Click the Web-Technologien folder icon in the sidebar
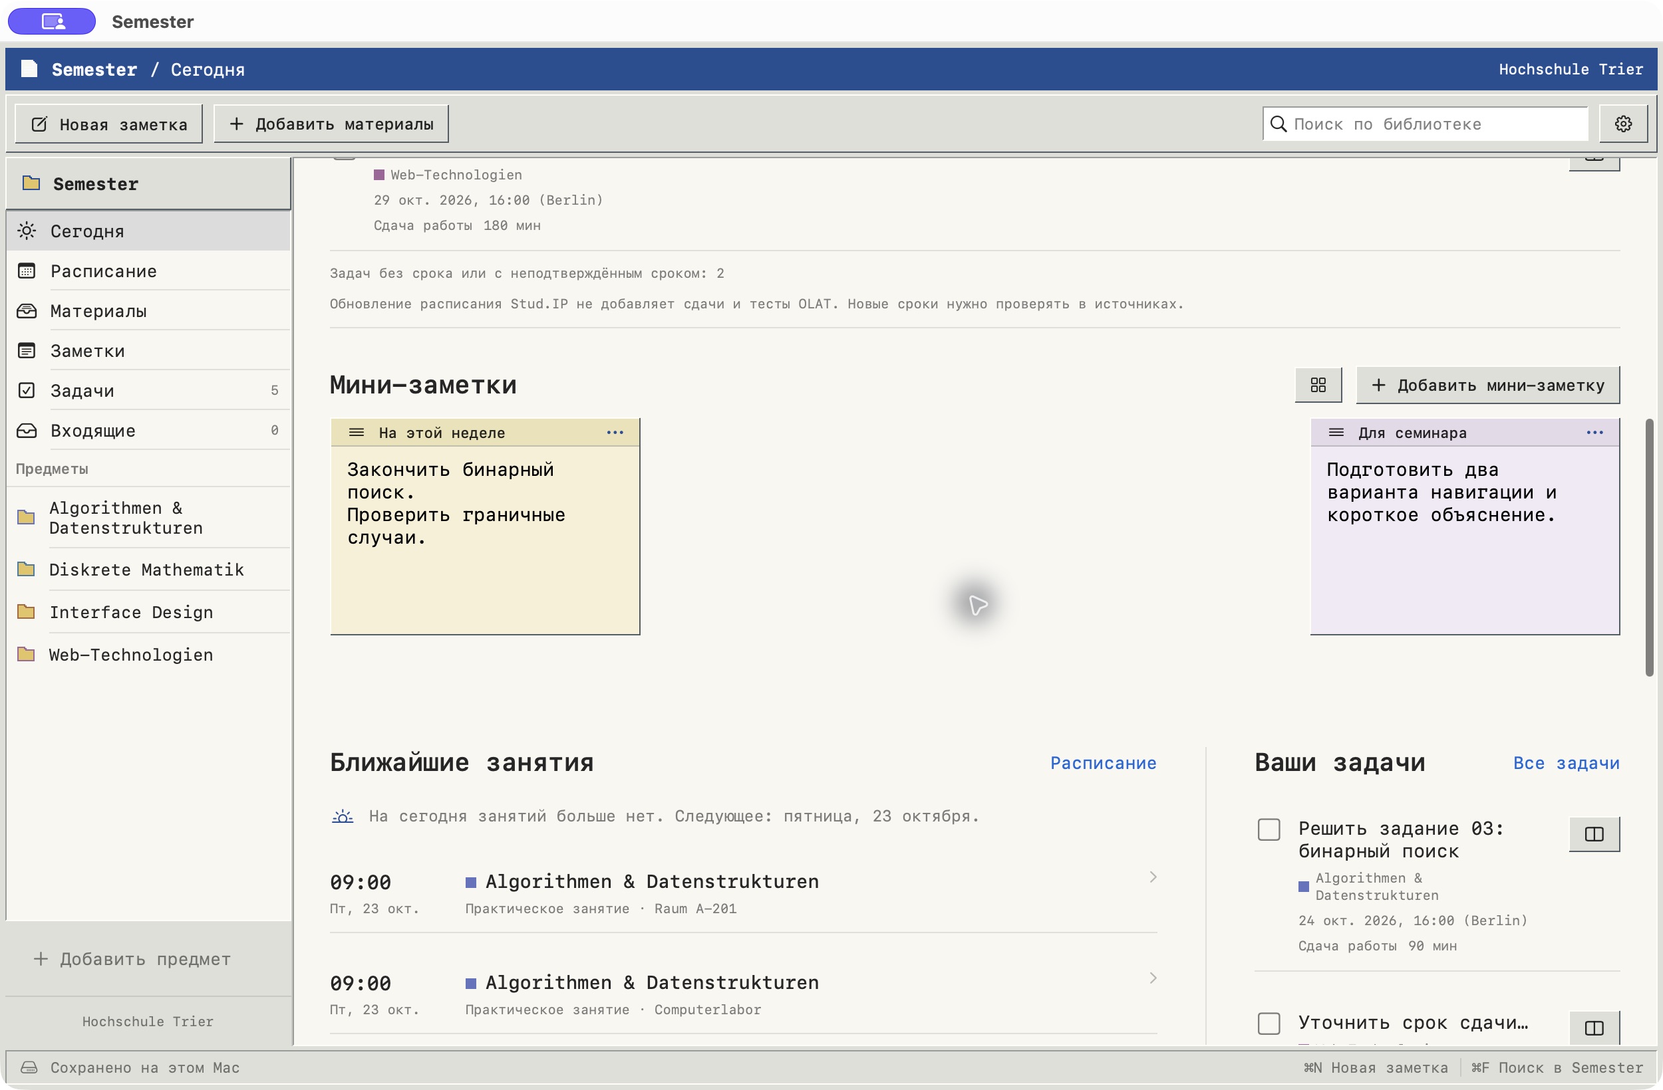This screenshot has width=1663, height=1090. click(26, 654)
